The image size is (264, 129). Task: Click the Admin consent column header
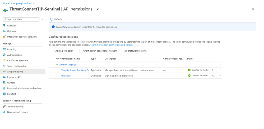174,59
